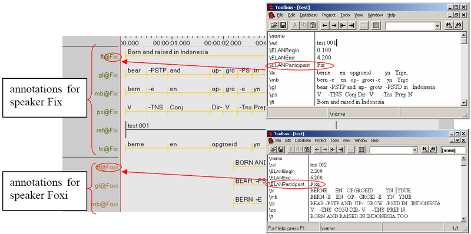
Task: Open search combo box dropdown in lower Toolbox
Action: (x=415, y=150)
